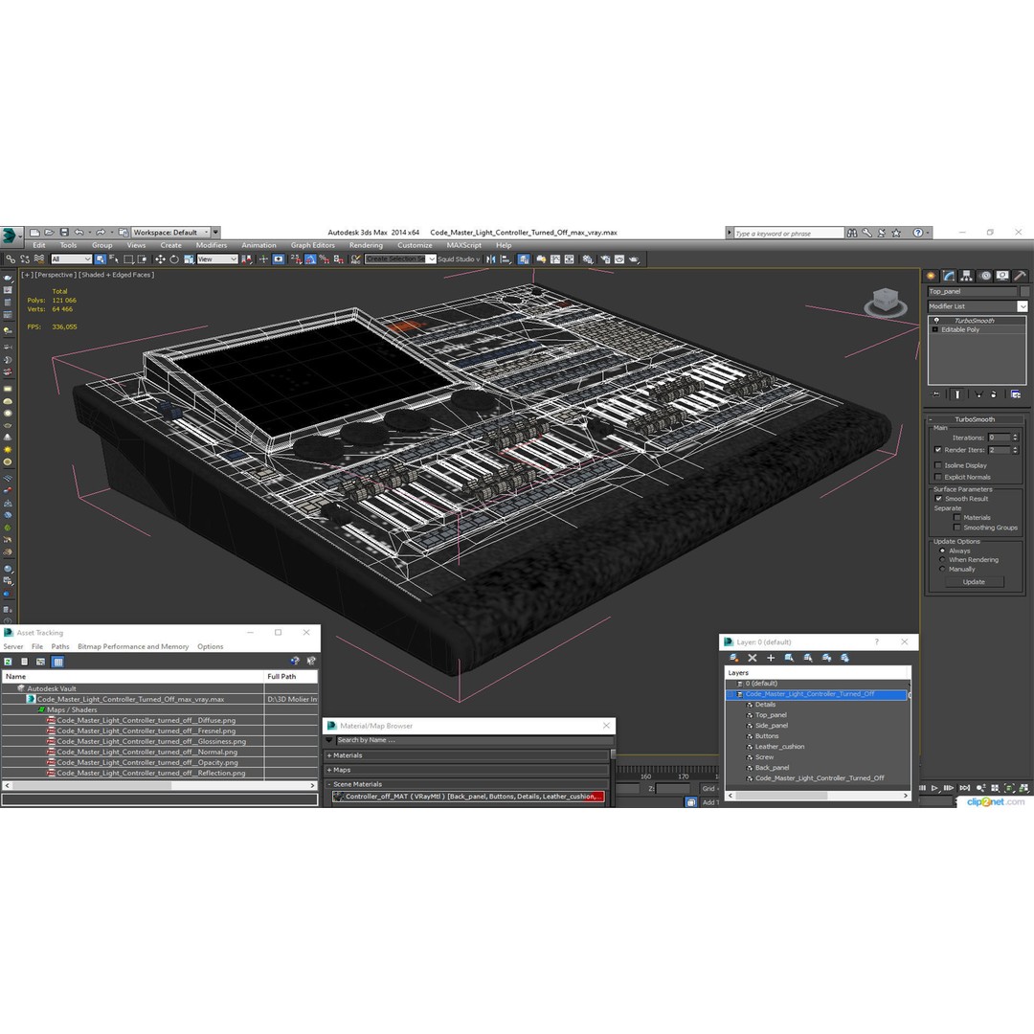Select the Select and Rotate tool
This screenshot has height=1034, width=1034.
point(174,259)
